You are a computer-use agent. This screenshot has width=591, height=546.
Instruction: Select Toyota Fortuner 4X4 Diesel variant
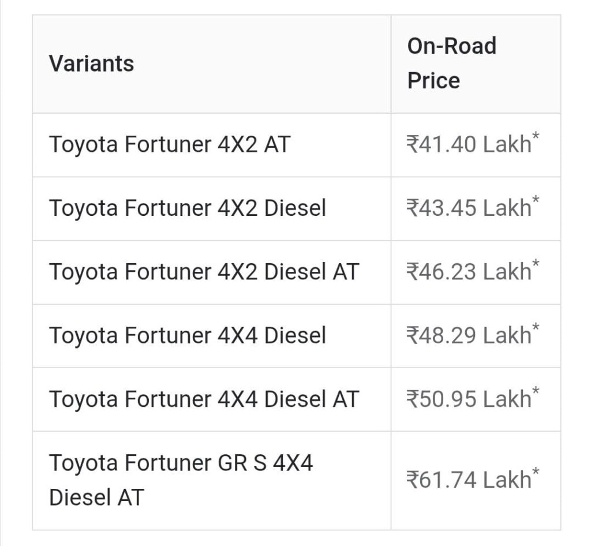click(x=188, y=335)
